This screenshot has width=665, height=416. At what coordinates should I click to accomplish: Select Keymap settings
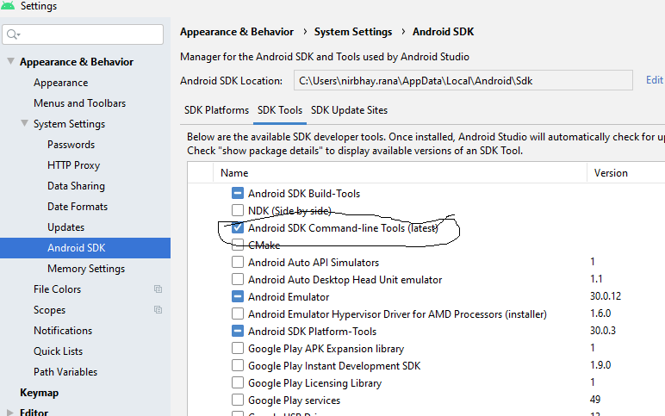pos(39,393)
